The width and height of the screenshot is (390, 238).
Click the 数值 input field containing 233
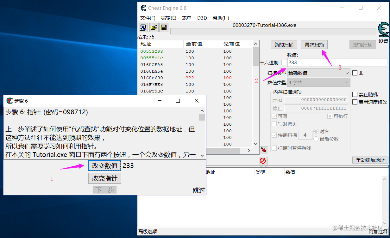pyautogui.click(x=337, y=62)
